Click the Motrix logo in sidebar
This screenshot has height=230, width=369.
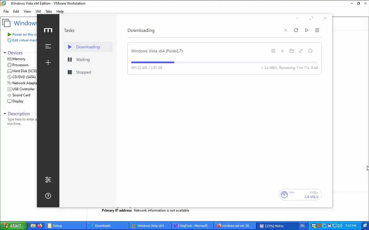click(48, 30)
